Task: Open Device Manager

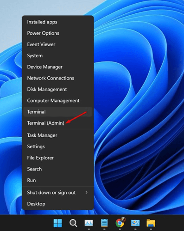Action: (x=58, y=67)
